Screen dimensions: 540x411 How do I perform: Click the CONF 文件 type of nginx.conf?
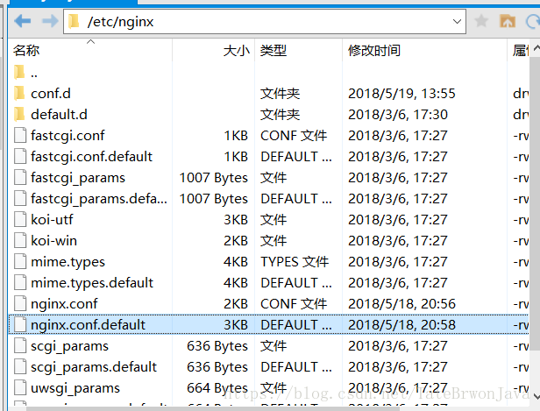click(294, 304)
